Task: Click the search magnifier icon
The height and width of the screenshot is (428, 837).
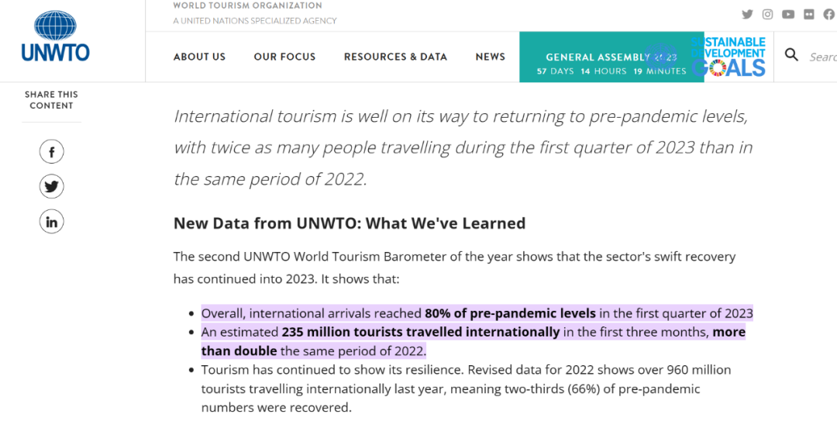Action: pos(791,54)
